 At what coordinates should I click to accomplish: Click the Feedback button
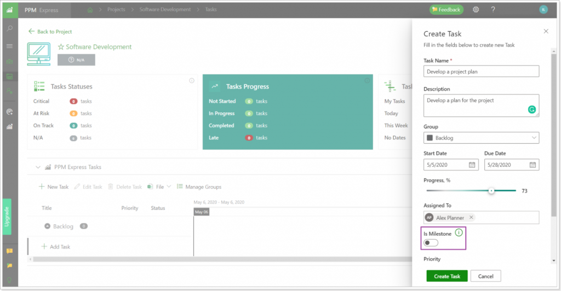(x=446, y=10)
